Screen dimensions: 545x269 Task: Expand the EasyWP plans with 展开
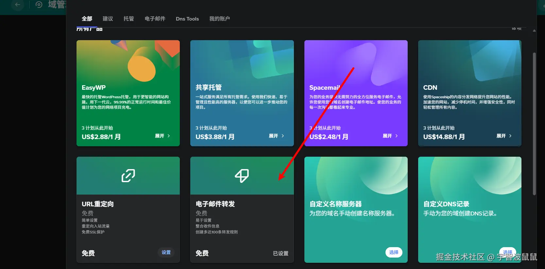pyautogui.click(x=162, y=136)
